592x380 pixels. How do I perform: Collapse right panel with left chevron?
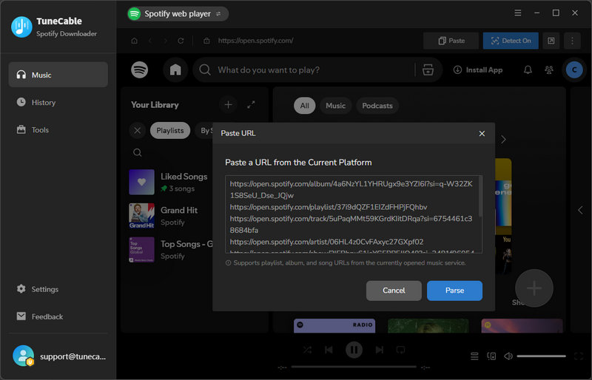(x=580, y=210)
